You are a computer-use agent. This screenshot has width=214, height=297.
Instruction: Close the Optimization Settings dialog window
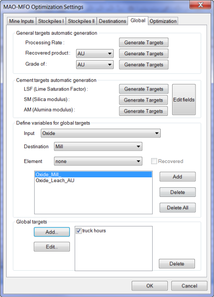[200, 5]
